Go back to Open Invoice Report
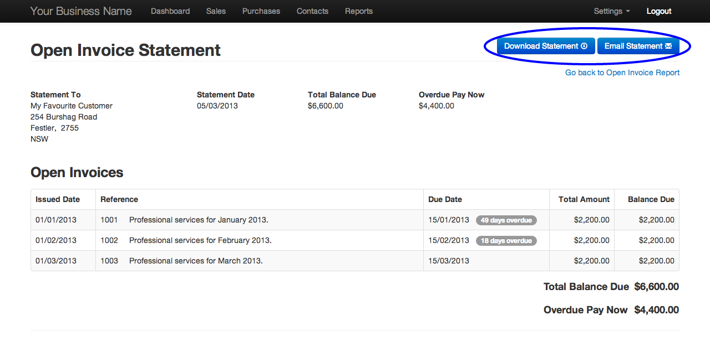Screen dimensions: 710x341 tap(622, 73)
